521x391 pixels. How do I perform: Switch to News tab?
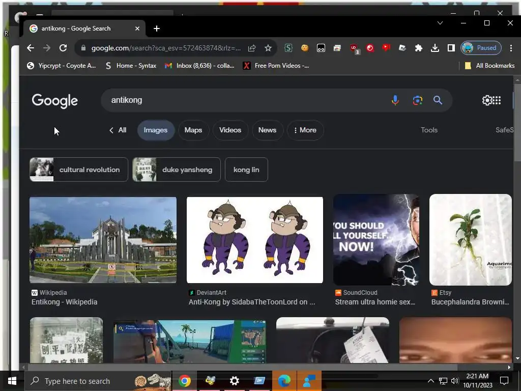[267, 130]
